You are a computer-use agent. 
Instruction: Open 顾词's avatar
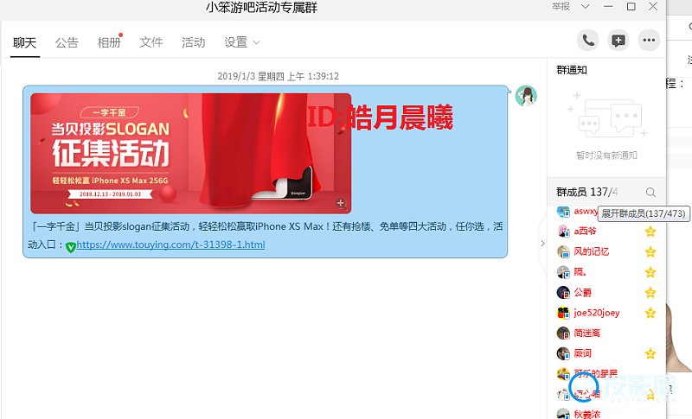(x=563, y=353)
